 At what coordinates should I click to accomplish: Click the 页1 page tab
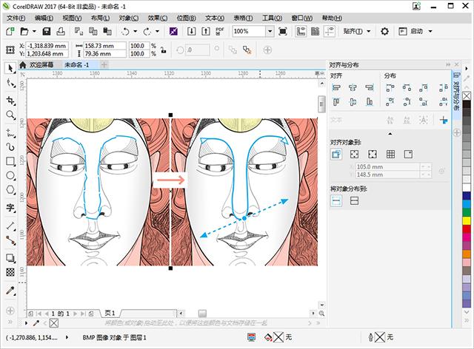[110, 314]
